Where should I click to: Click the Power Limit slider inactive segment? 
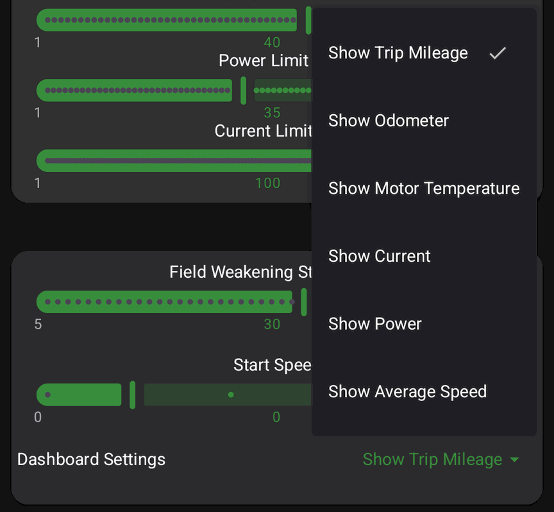(x=283, y=90)
